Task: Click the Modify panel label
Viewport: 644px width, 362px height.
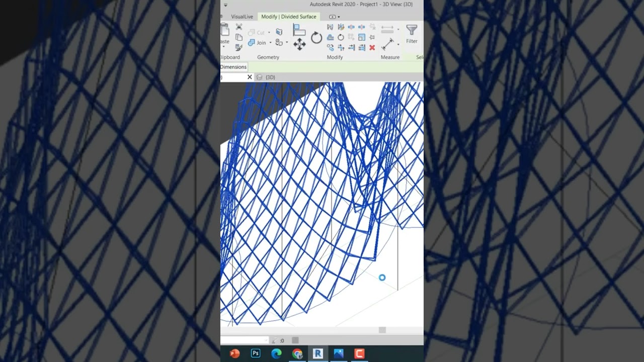Action: 335,57
